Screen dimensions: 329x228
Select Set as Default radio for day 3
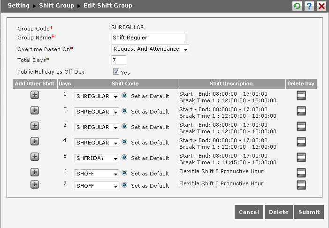pos(124,126)
